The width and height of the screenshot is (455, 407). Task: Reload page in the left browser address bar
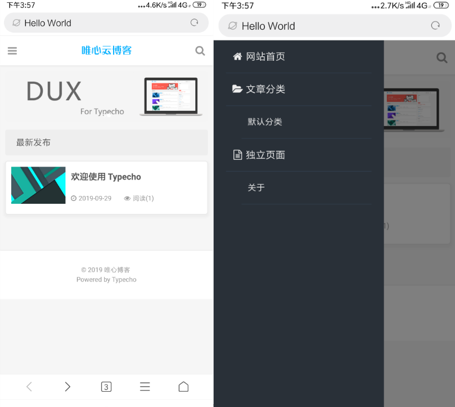click(194, 23)
